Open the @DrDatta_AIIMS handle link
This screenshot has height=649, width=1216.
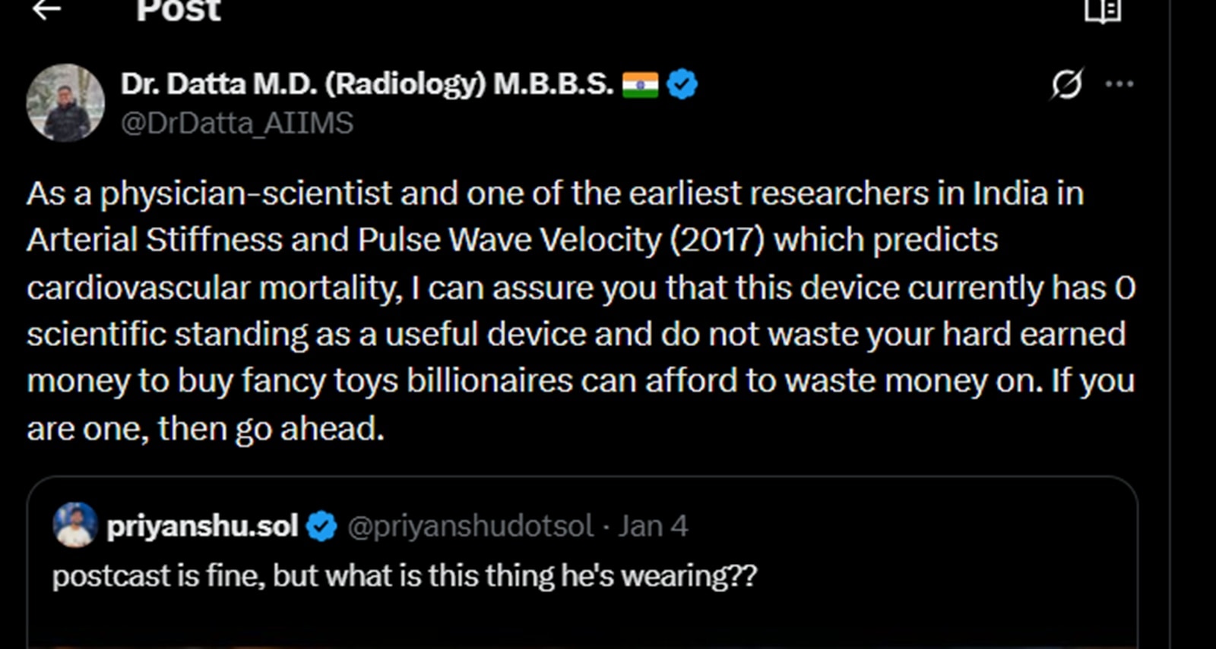click(x=237, y=123)
